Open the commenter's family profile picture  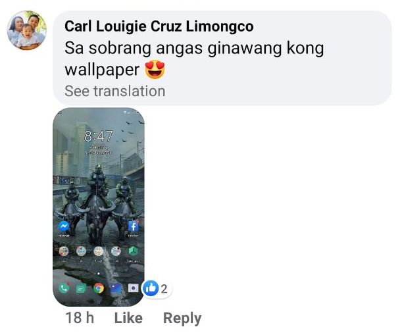pyautogui.click(x=27, y=30)
